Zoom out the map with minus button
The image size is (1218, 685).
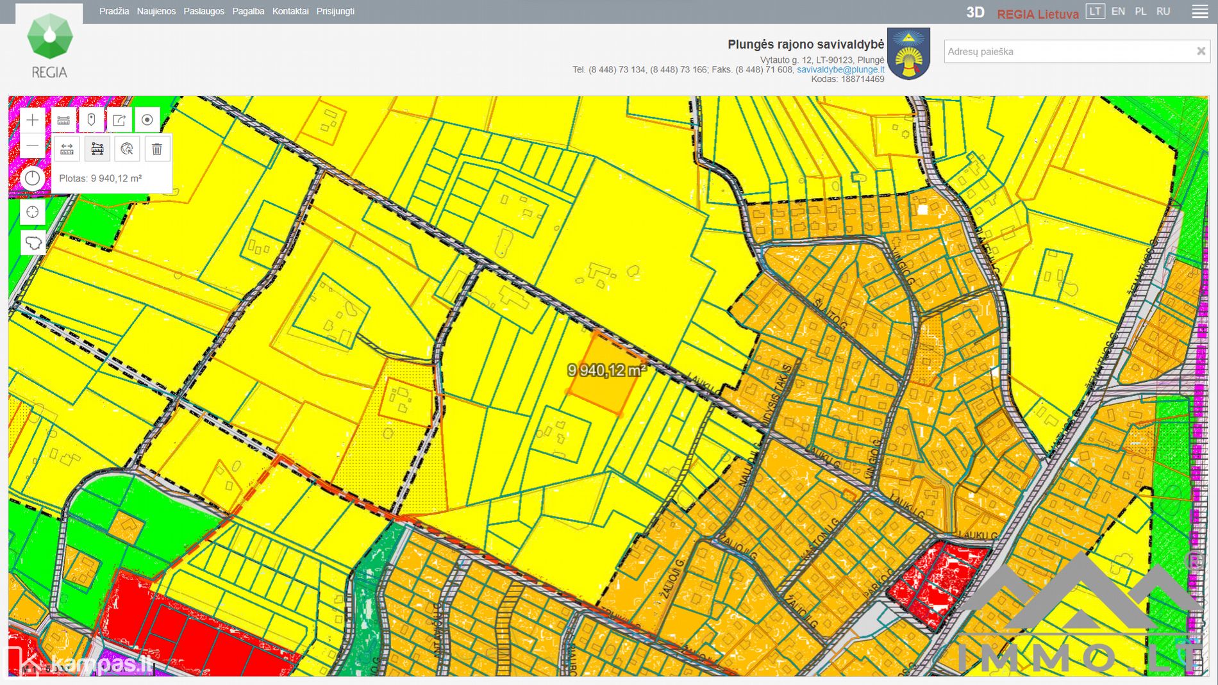point(33,146)
